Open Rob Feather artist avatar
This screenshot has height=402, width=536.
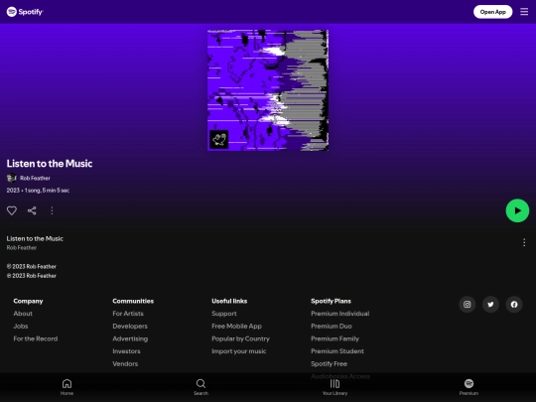[11, 178]
